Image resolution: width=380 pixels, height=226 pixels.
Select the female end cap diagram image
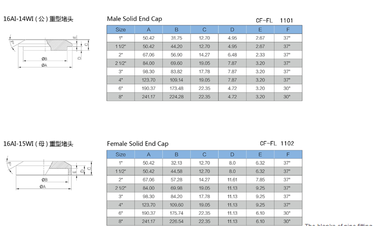tap(49, 173)
